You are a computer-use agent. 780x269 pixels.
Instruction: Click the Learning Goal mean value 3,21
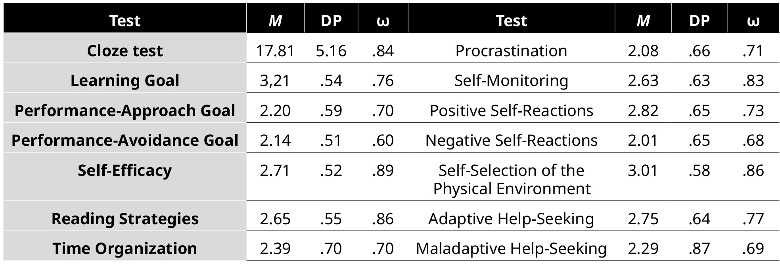pyautogui.click(x=275, y=80)
